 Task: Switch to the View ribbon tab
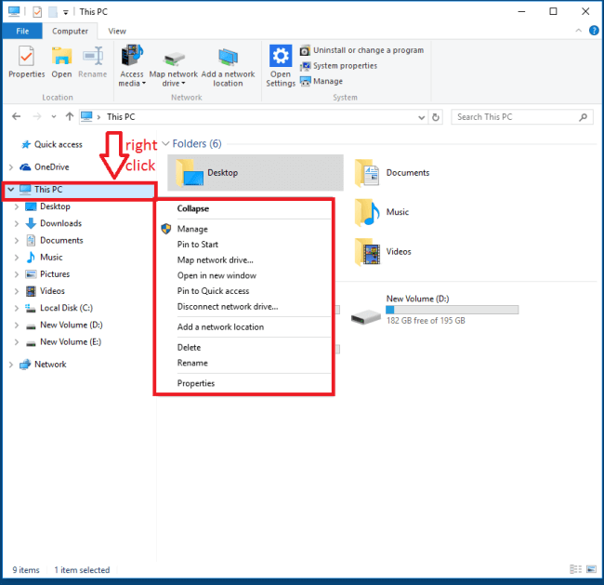point(117,32)
